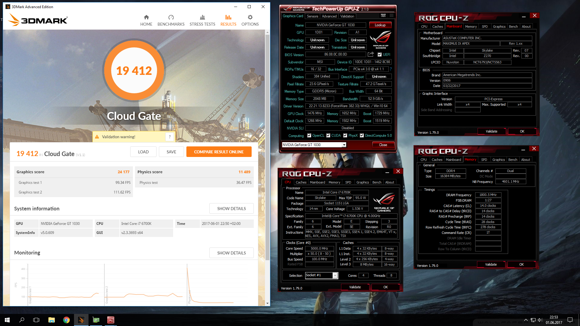580x326 pixels.
Task: Open the RESULTS page in 3DMark
Action: [x=228, y=21]
